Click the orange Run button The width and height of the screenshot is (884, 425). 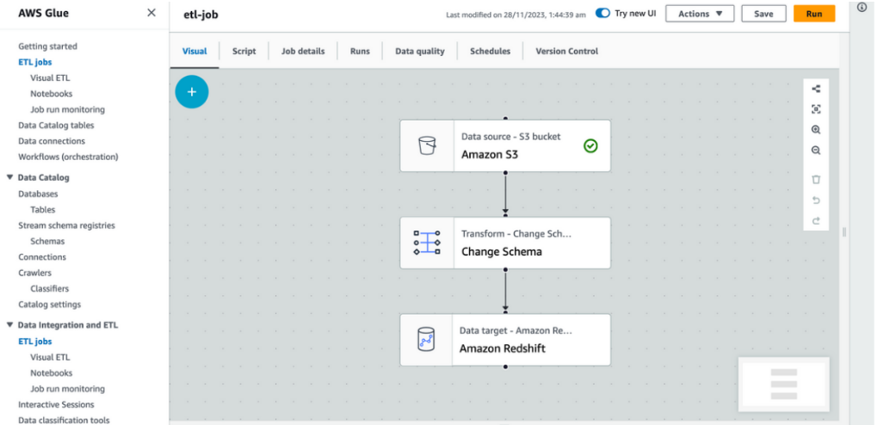pos(813,14)
